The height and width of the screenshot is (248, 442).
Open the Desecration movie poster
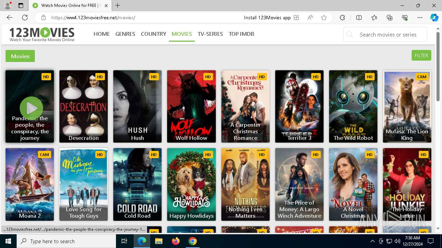click(84, 106)
